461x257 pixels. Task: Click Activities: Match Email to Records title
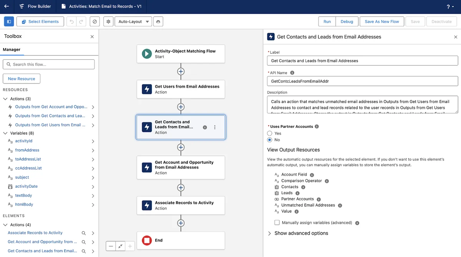(105, 7)
